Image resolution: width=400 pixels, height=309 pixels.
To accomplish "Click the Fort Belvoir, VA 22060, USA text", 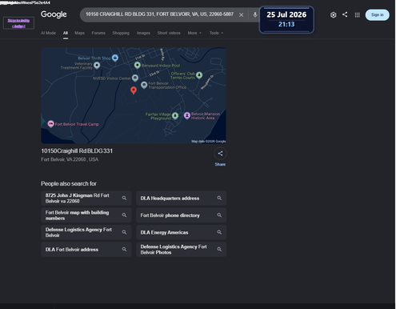I will coord(70,159).
